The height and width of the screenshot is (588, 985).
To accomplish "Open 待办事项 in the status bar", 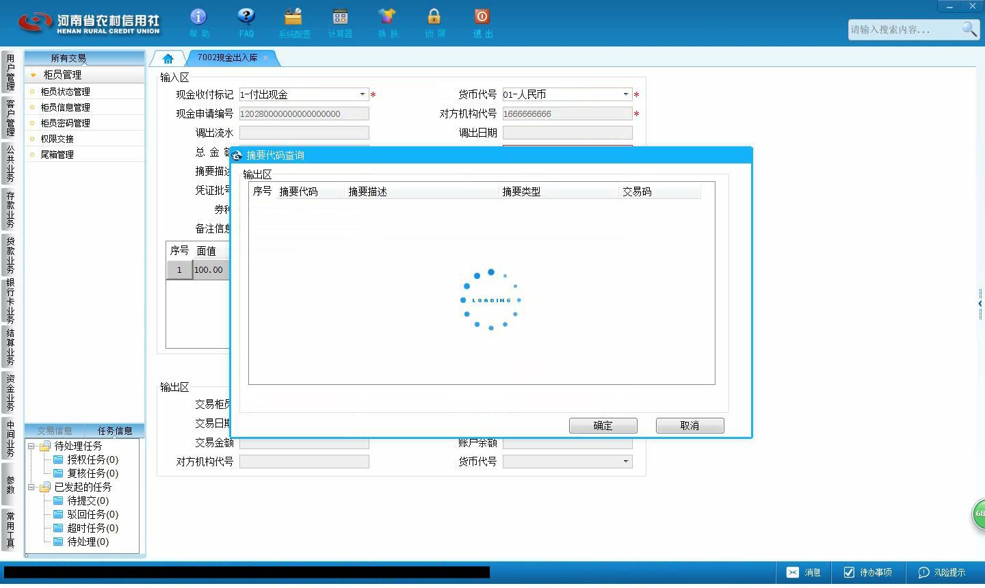I will coord(867,572).
